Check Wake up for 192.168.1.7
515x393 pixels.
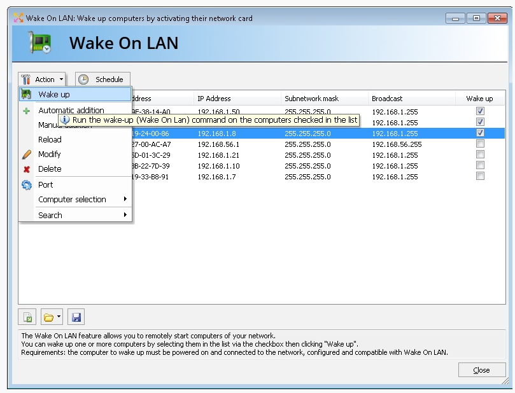(x=480, y=176)
